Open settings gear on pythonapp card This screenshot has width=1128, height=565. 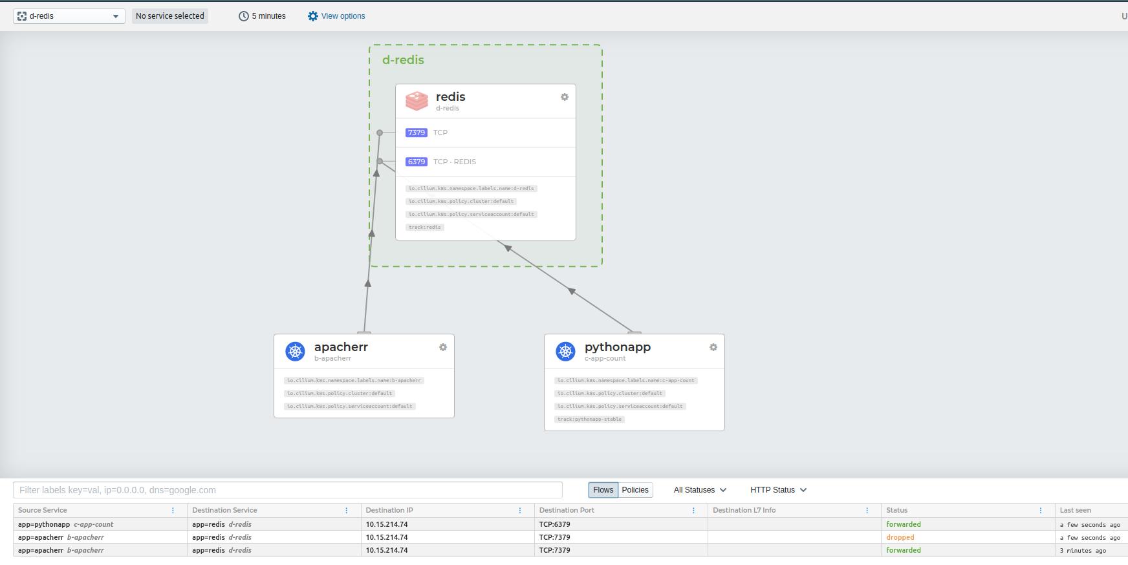(713, 347)
